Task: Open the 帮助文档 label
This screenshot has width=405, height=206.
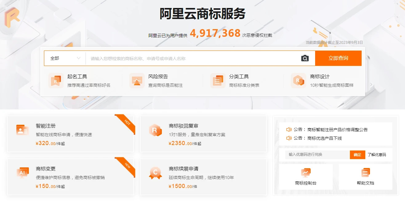Action: tap(365, 183)
